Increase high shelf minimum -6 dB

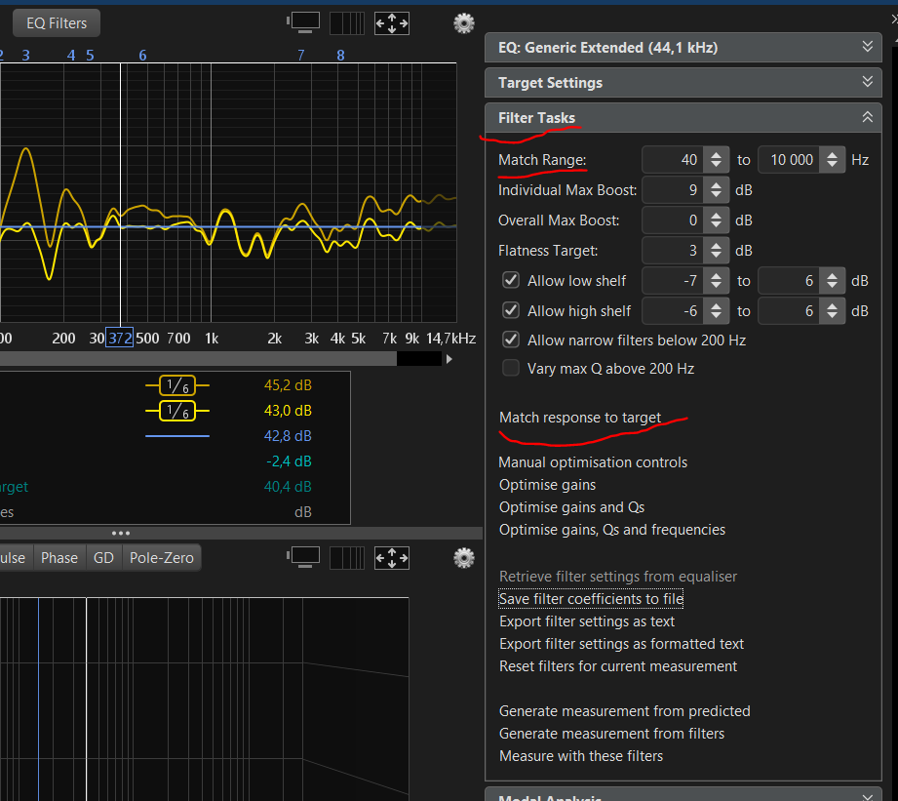click(x=716, y=306)
